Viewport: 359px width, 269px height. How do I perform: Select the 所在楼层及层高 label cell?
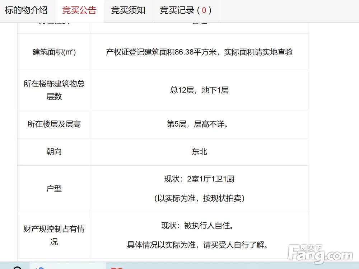[54, 124]
